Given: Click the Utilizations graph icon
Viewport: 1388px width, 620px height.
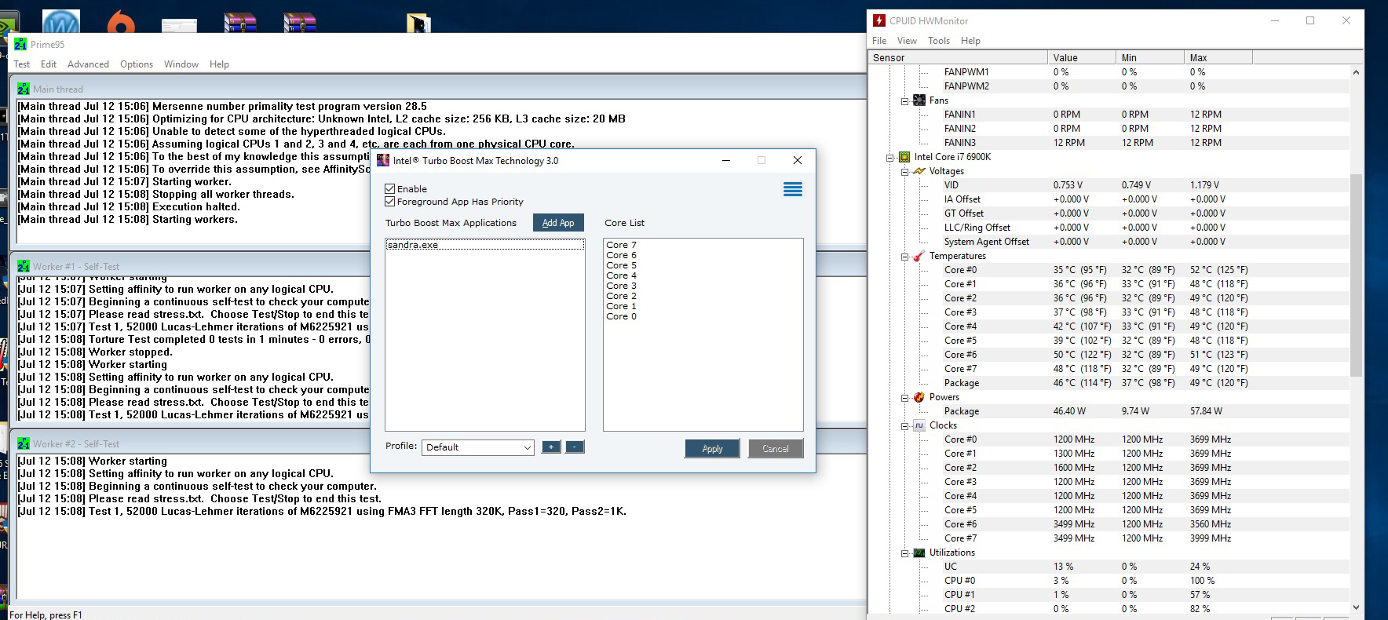Looking at the screenshot, I should [x=919, y=553].
